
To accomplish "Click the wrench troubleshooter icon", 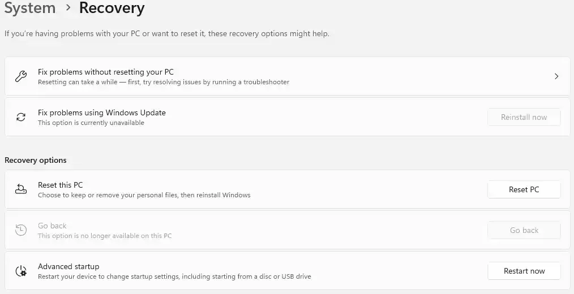I will 21,76.
